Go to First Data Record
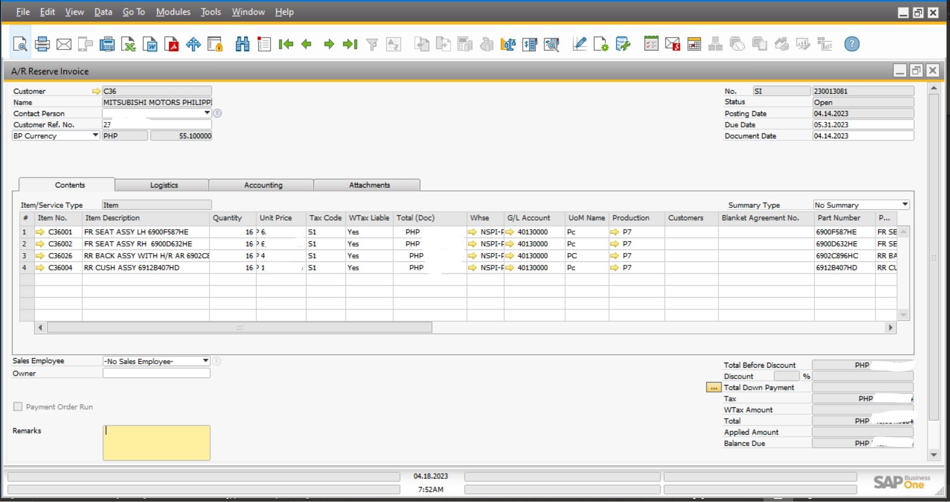The height and width of the screenshot is (502, 950). 286,45
